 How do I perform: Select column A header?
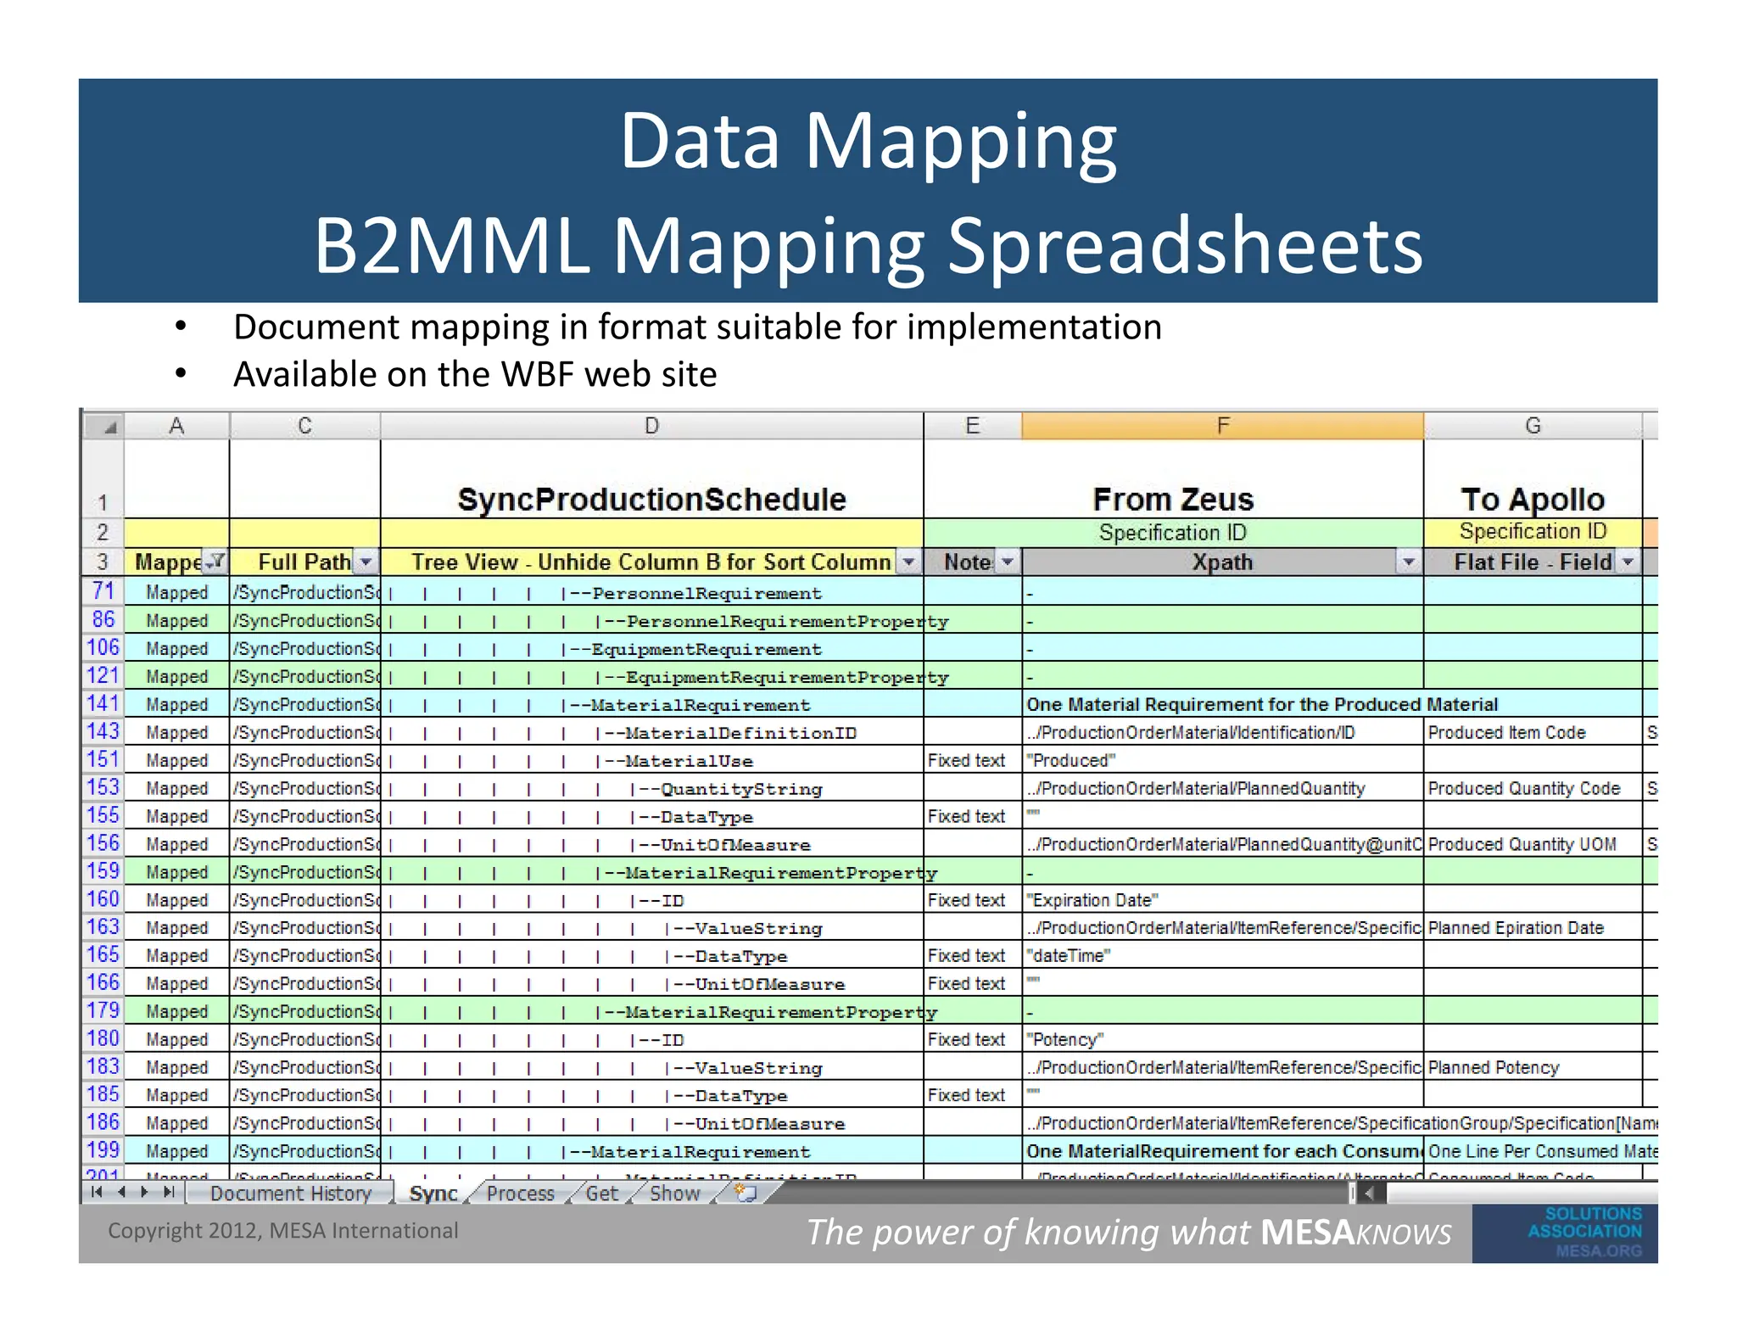(x=176, y=426)
